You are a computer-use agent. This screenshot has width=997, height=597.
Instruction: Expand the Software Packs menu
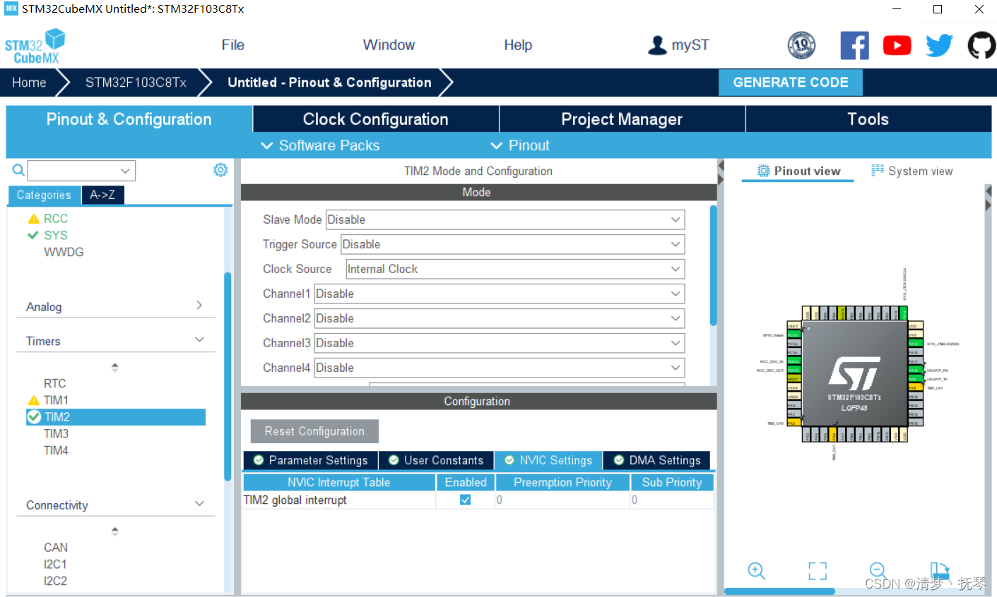pyautogui.click(x=320, y=145)
